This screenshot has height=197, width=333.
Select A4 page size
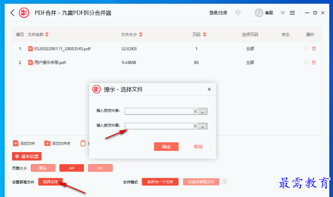pyautogui.click(x=72, y=168)
